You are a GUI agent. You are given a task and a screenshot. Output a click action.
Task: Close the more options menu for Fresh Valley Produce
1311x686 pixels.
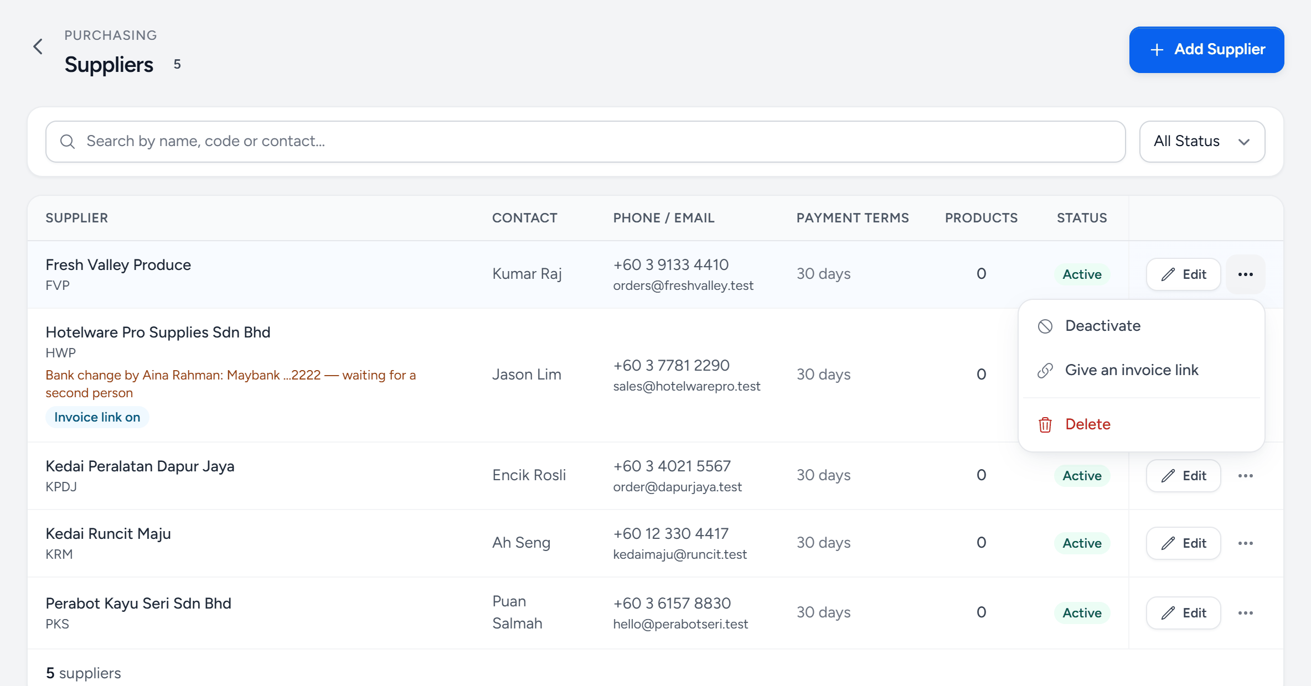[1245, 274]
